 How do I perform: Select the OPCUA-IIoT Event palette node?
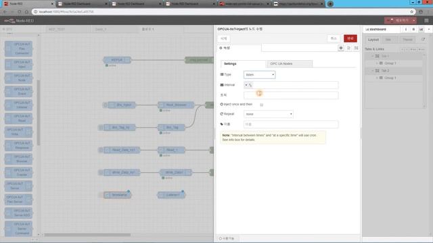point(18,92)
